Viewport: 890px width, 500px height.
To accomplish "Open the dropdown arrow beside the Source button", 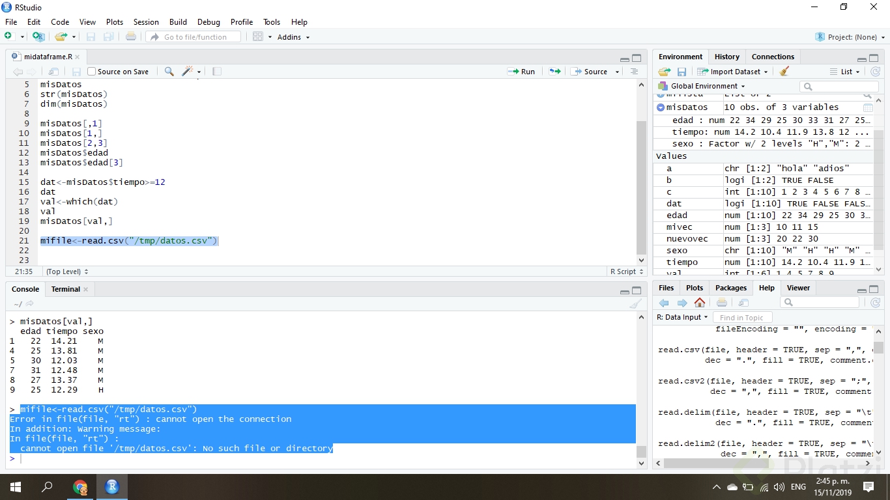I will tap(617, 72).
